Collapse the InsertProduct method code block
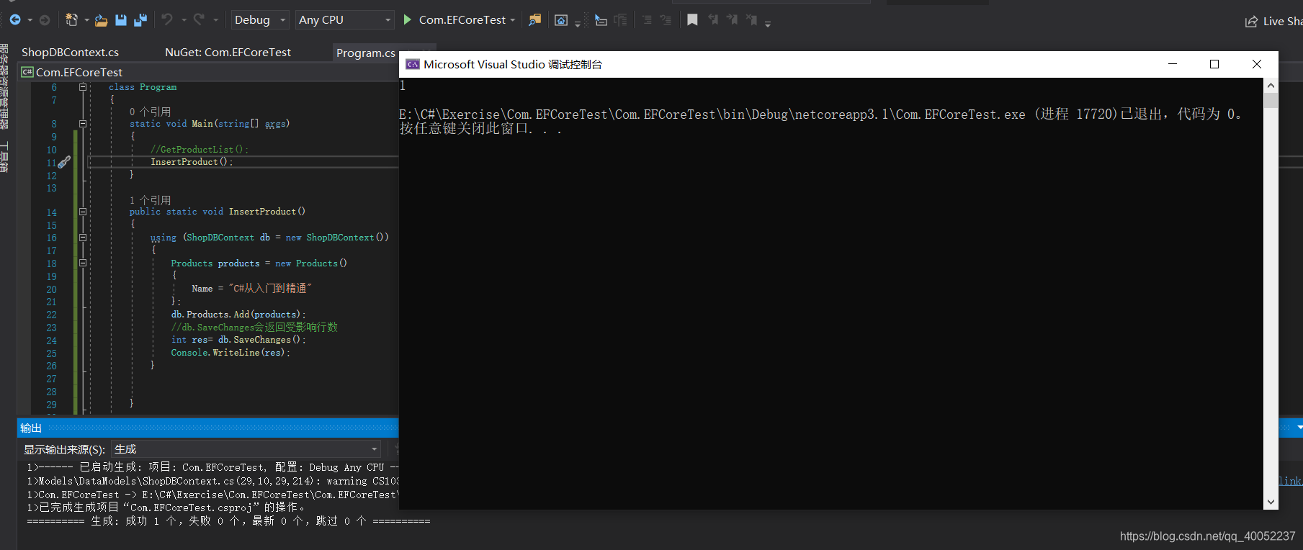 (82, 212)
